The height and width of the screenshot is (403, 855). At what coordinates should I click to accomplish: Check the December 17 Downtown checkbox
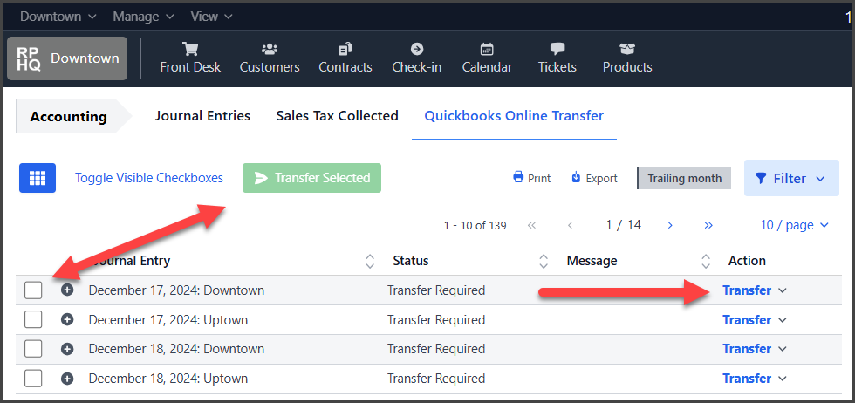[x=33, y=290]
